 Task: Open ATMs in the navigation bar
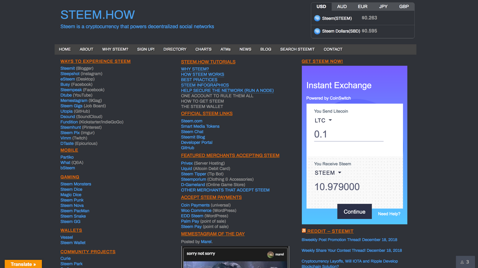click(x=226, y=49)
